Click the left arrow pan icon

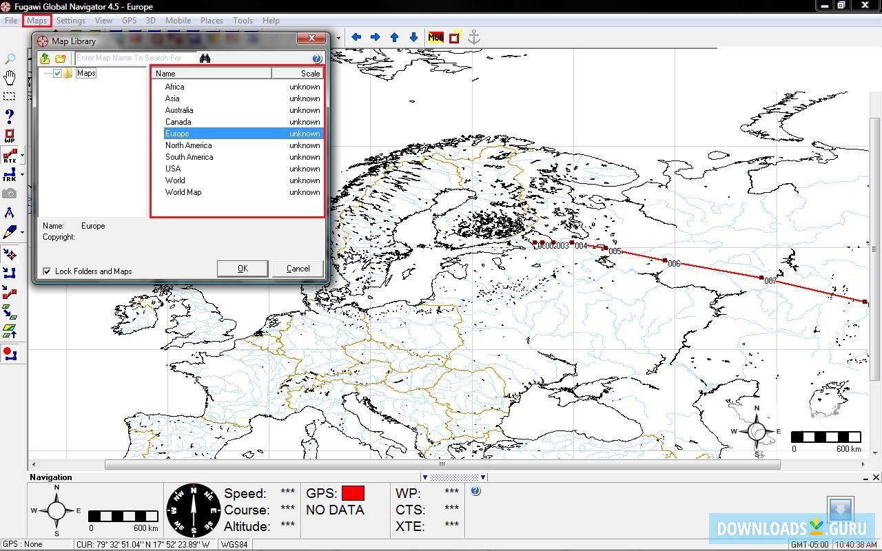[x=356, y=38]
